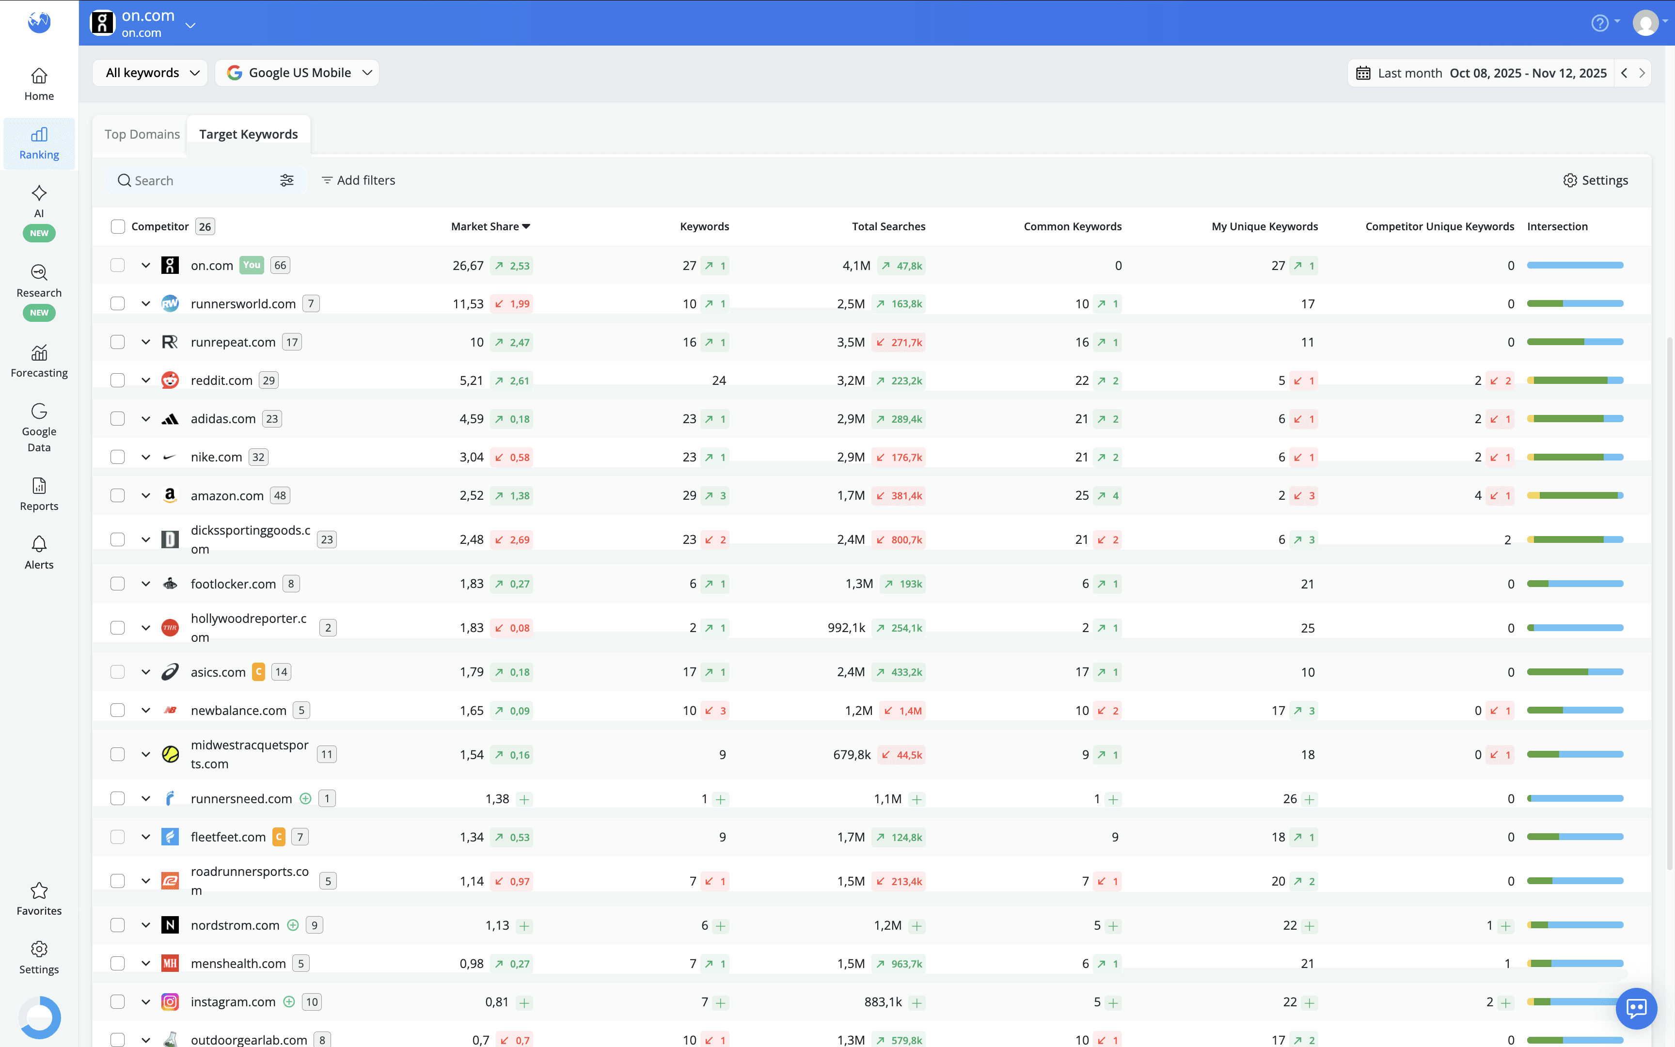Image resolution: width=1675 pixels, height=1047 pixels.
Task: Click the usage progress circle icon
Action: (x=39, y=1017)
